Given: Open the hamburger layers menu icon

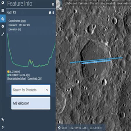Looking at the screenshot, I should click(x=3, y=10).
